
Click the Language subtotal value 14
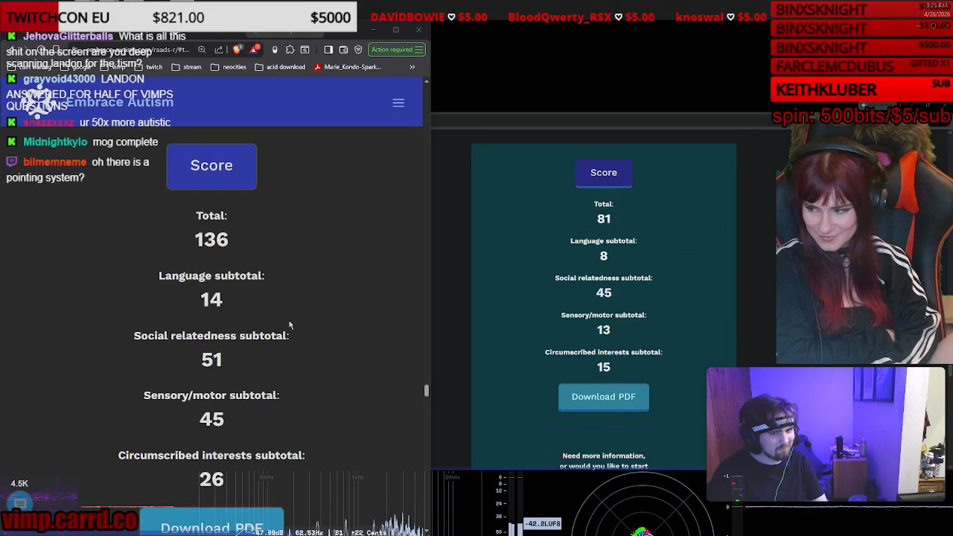coord(211,299)
